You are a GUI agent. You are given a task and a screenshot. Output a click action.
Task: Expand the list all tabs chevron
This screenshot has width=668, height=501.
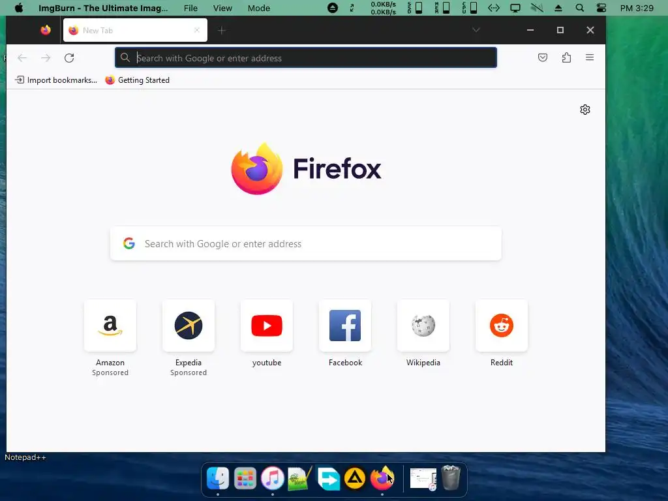476,30
